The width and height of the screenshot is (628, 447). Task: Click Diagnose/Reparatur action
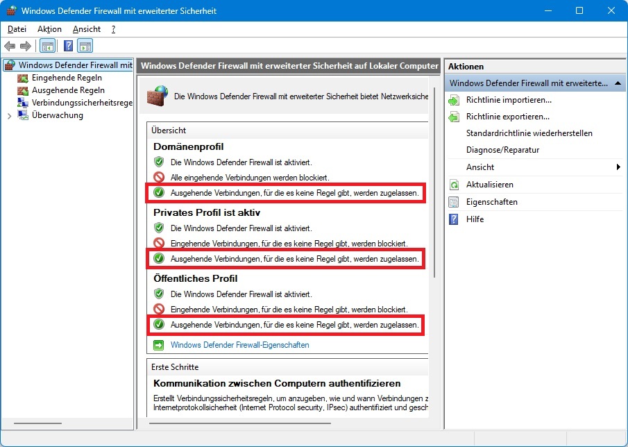coord(502,150)
